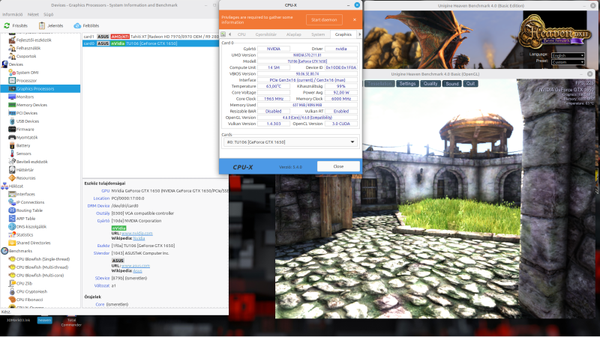Click the Processzor chip icon
Screen dimensions: 600x337
pos(12,81)
